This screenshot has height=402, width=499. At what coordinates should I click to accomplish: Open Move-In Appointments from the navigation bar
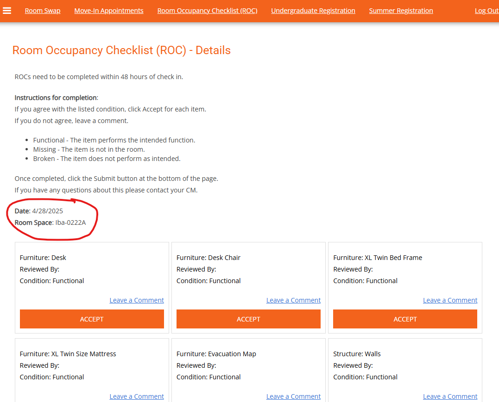click(x=109, y=11)
